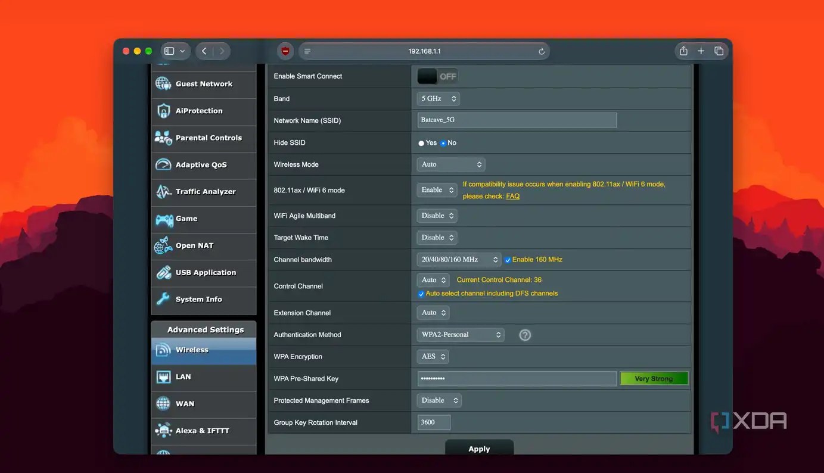Open the Authentication Method WPA2-Personal dropdown
This screenshot has width=824, height=473.
coord(461,335)
